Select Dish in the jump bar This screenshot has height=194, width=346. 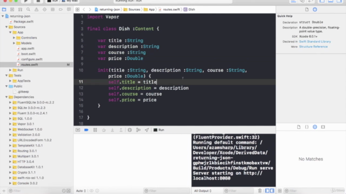pos(189,10)
